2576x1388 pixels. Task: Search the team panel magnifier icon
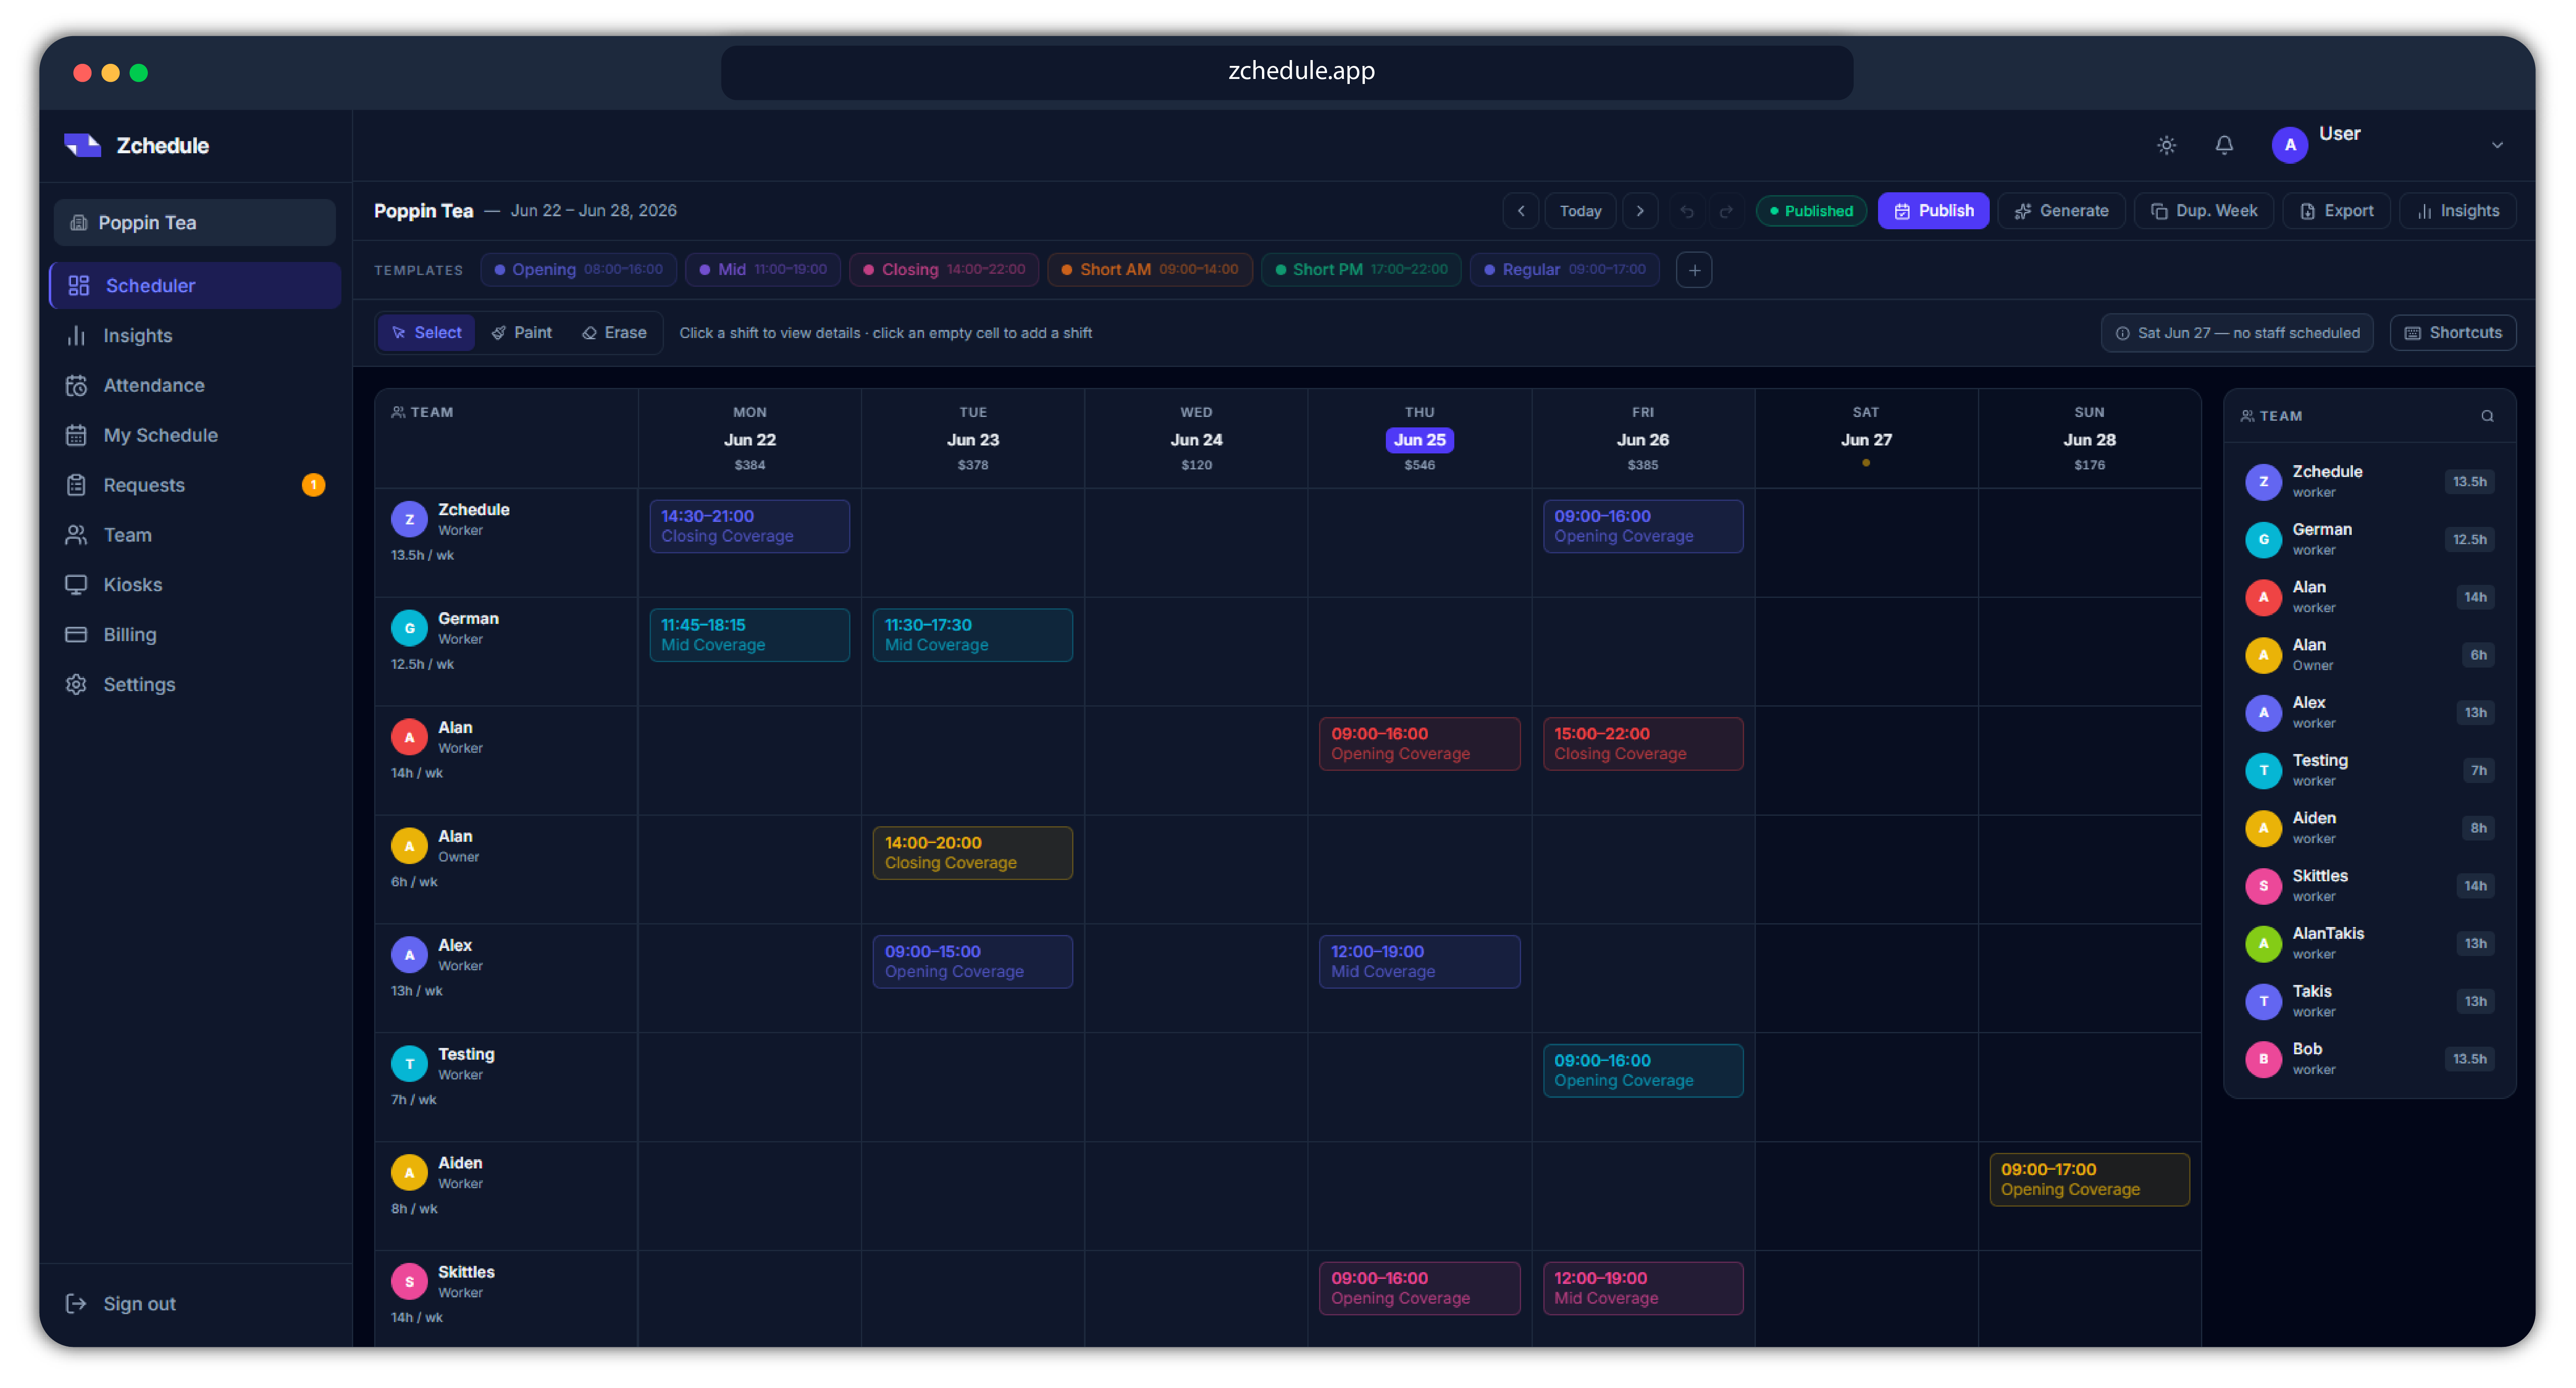pos(2487,416)
